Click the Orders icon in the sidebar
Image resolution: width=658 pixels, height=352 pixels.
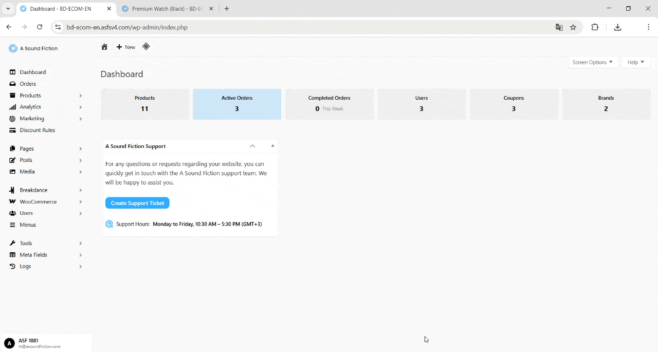(x=12, y=84)
